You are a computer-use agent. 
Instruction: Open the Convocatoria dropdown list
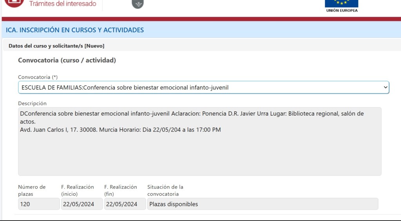pos(203,87)
